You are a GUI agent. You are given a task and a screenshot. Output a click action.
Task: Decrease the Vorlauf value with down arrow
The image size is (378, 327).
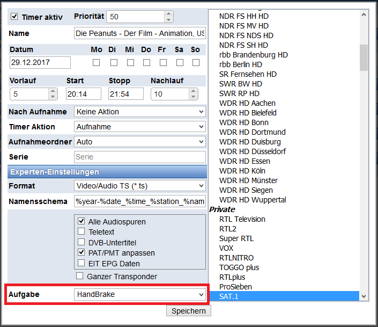click(x=53, y=97)
